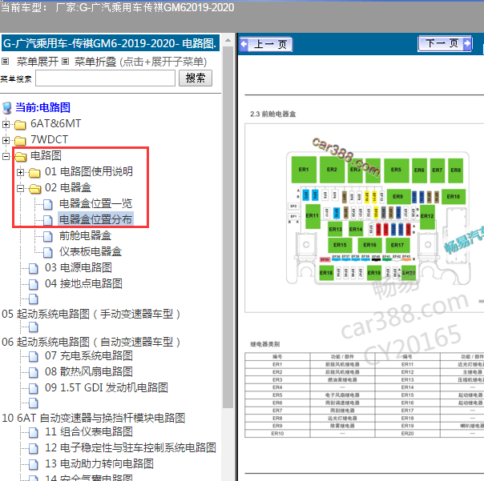The image size is (484, 481).
Task: Open 06 起动系统电路图 自动变速器车型
Action: click(x=91, y=342)
